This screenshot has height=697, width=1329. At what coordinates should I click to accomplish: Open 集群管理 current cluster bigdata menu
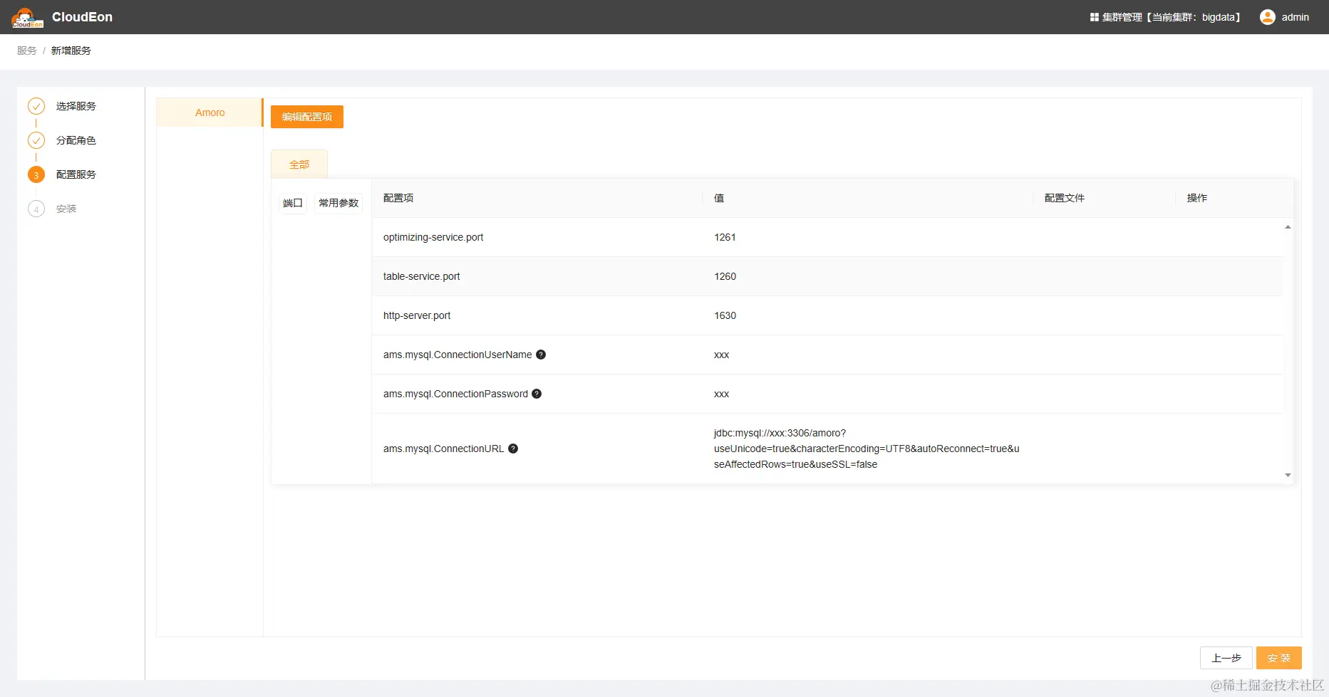pos(1166,17)
